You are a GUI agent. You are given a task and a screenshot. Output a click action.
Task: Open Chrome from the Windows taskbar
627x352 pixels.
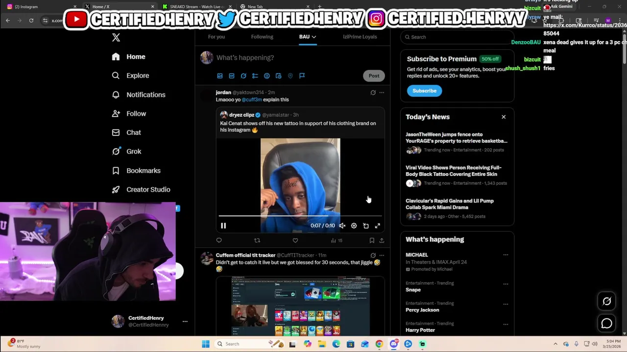pyautogui.click(x=379, y=344)
